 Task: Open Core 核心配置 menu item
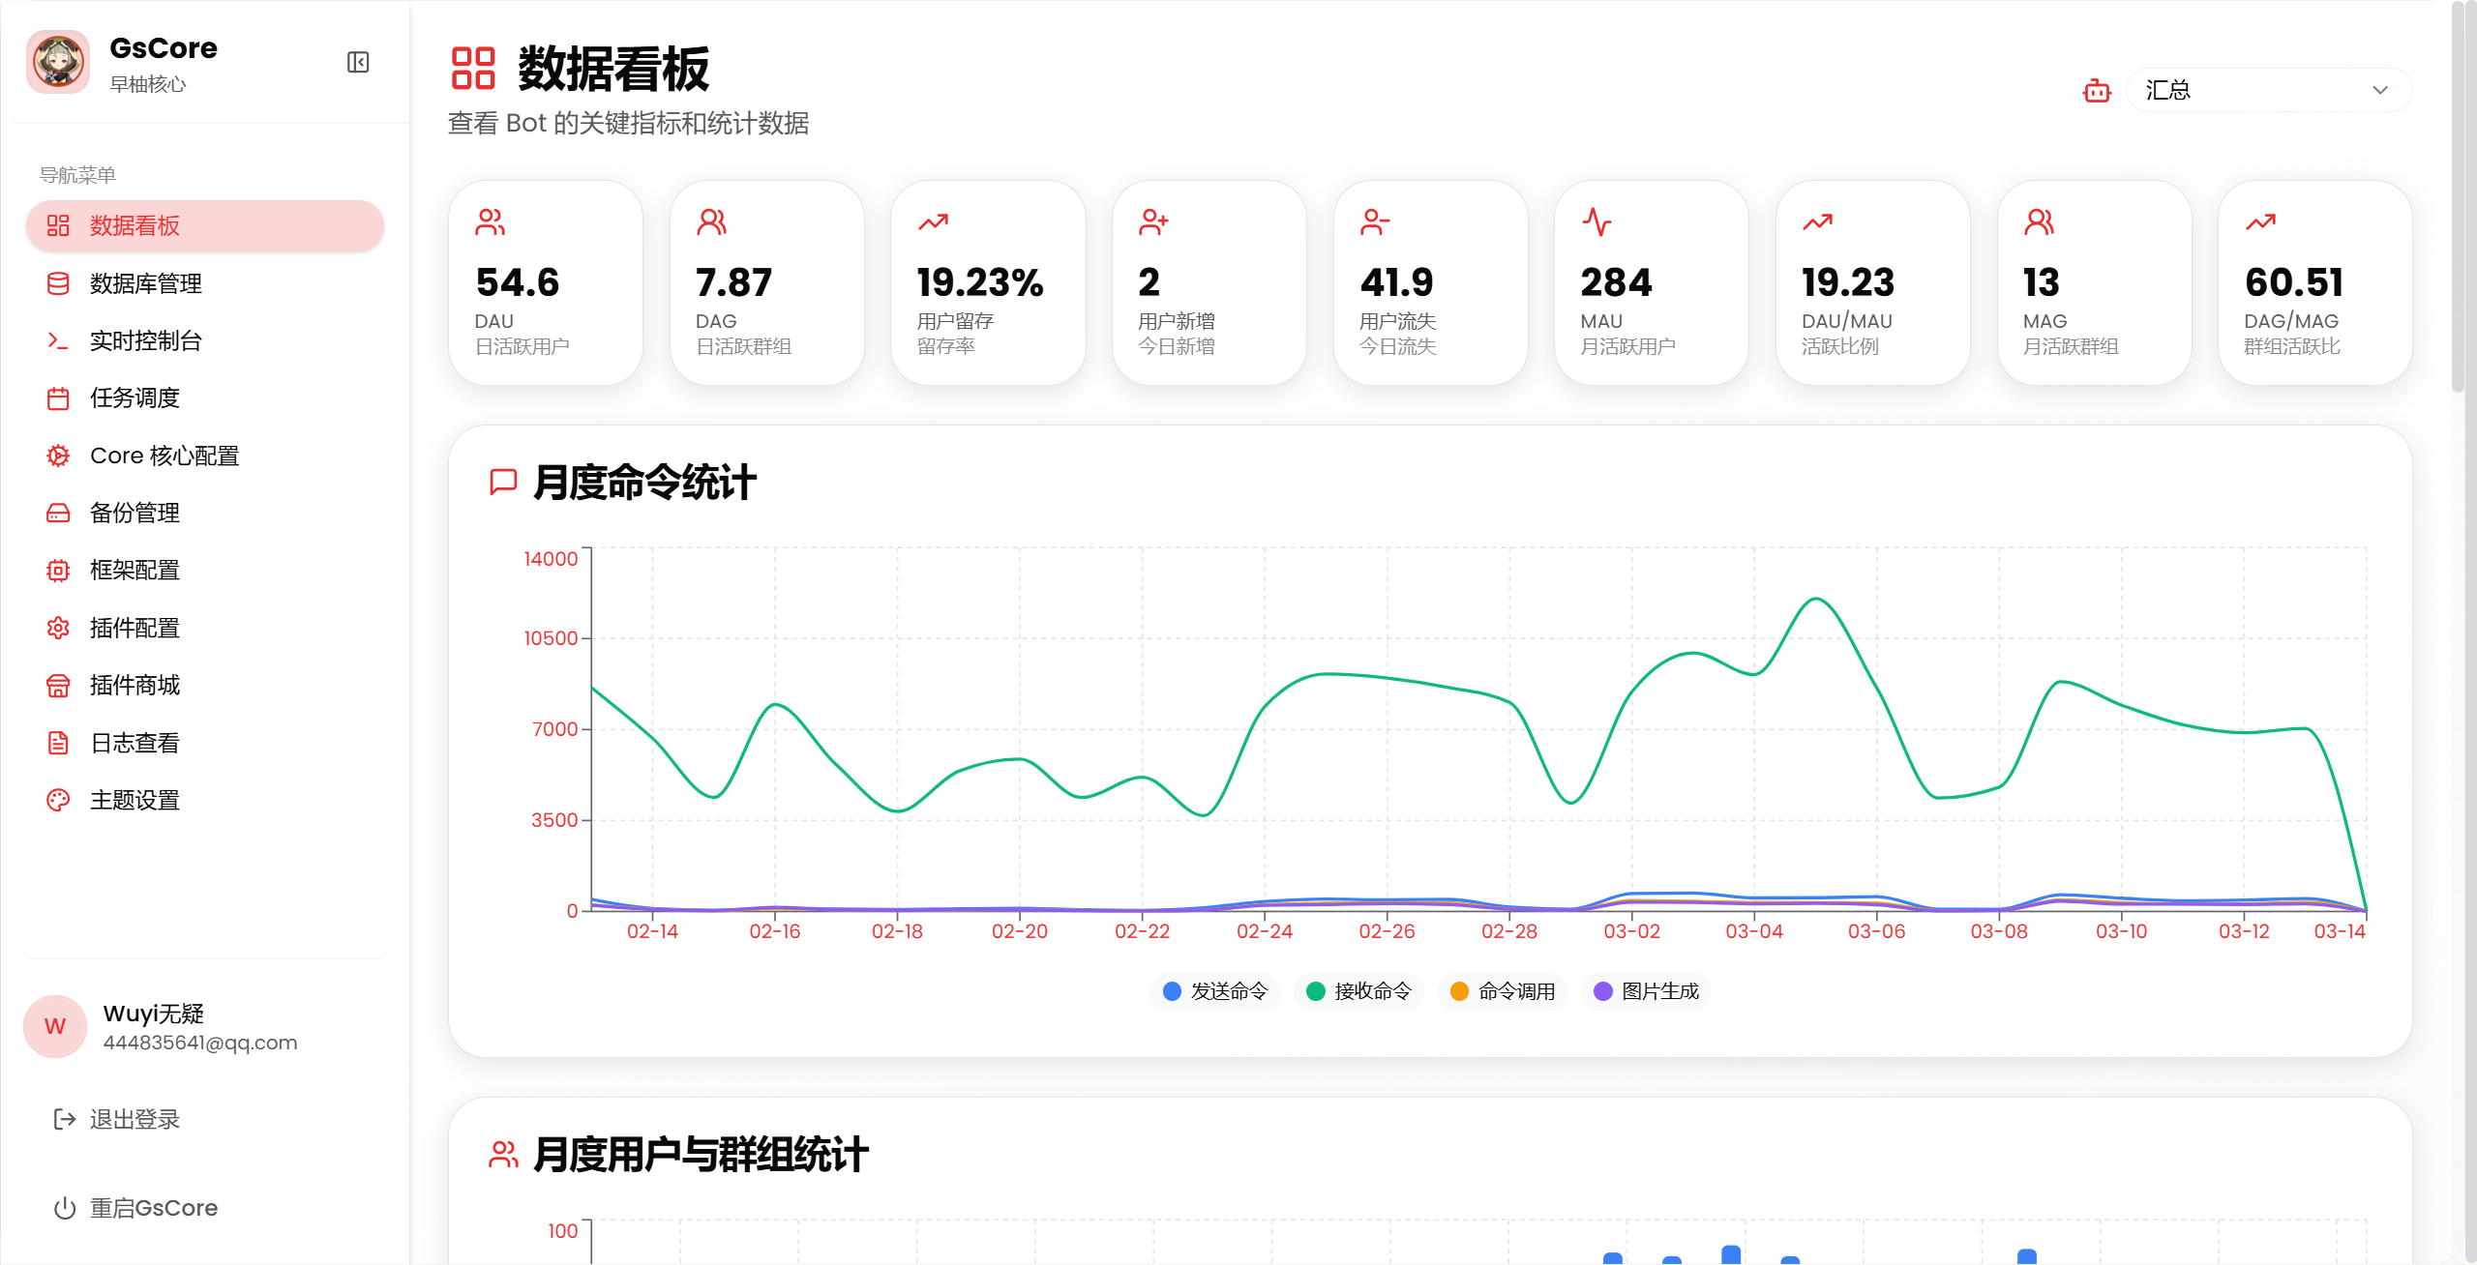click(x=164, y=456)
